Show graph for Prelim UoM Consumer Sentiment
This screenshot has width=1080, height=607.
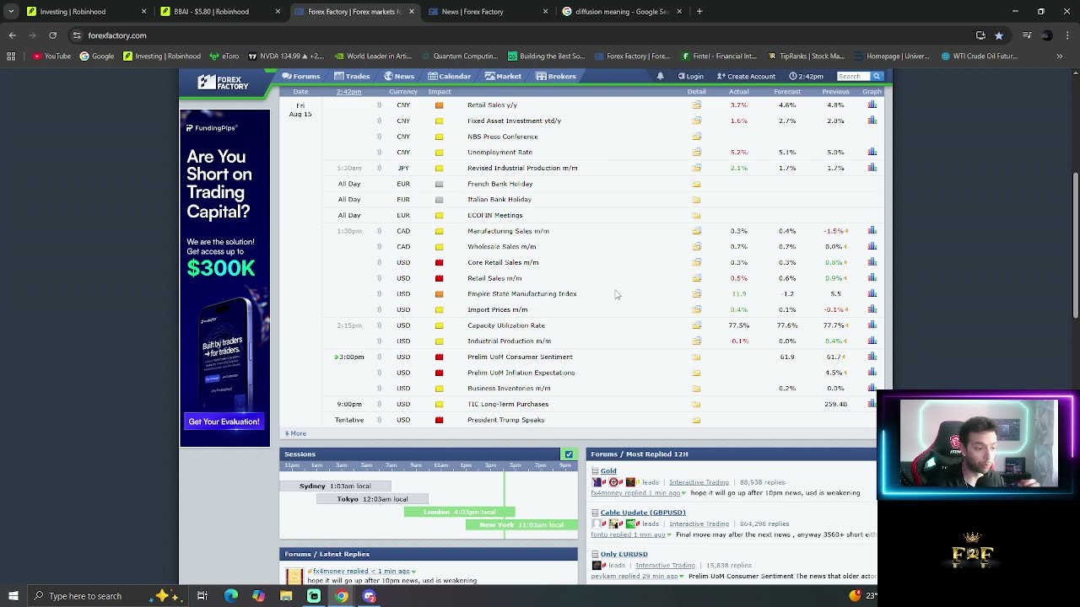872,357
